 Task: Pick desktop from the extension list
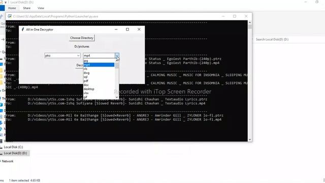(99, 89)
